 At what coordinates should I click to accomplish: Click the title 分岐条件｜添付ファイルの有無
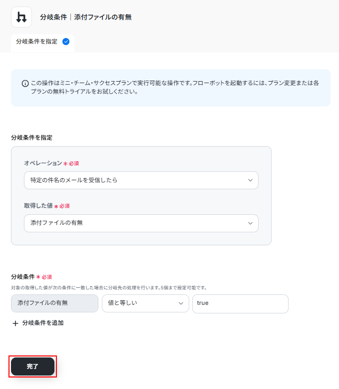pos(86,17)
